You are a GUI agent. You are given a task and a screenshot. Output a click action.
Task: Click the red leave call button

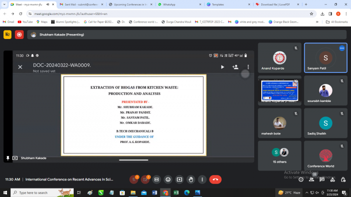point(215,179)
